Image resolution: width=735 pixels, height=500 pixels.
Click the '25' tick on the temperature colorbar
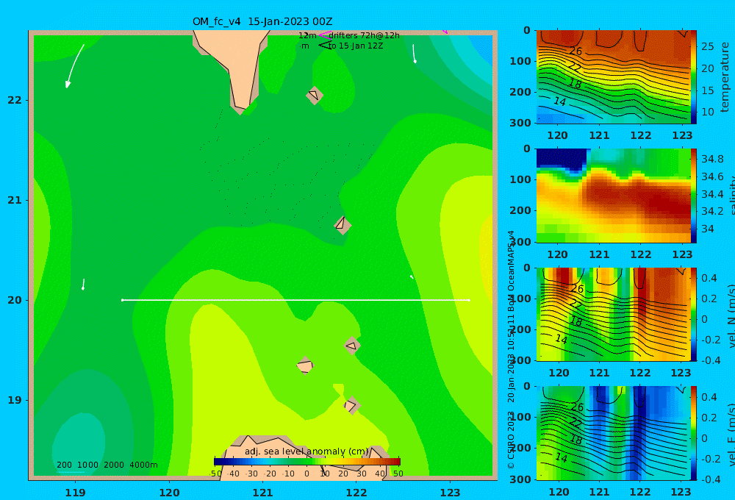708,46
